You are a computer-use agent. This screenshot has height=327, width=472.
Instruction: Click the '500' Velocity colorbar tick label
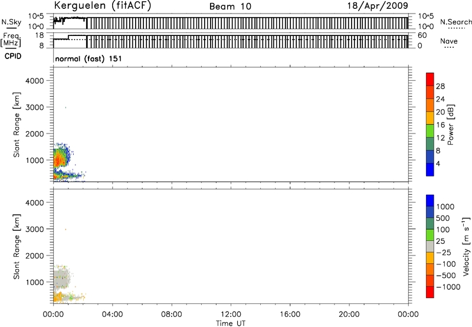point(443,218)
